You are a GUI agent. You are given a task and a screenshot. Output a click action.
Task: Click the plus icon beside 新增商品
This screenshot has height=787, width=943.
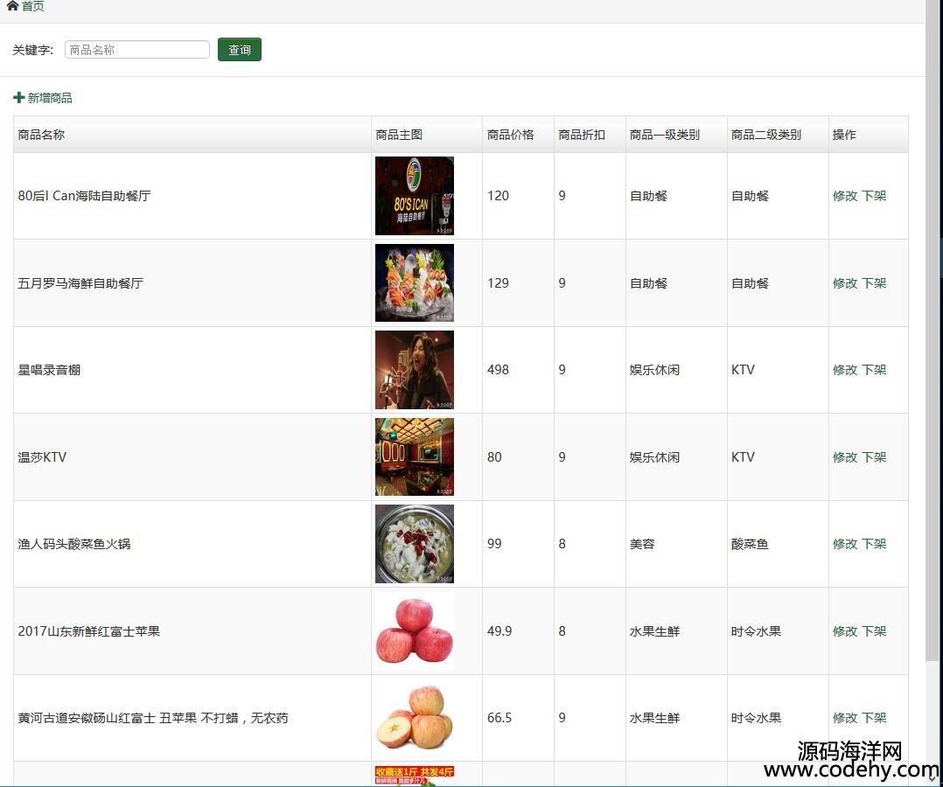[18, 97]
